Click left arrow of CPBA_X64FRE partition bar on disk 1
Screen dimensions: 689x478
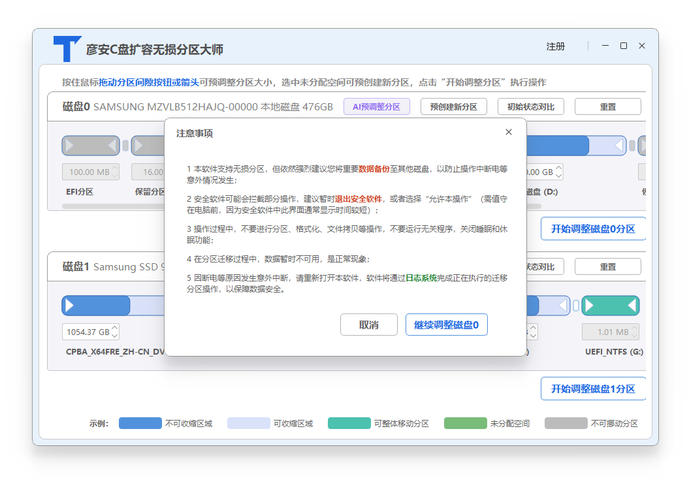coord(69,306)
